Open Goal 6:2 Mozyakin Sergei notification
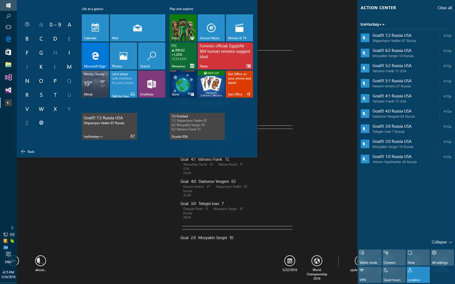Viewport: 455px width, 284px height. coord(406,53)
